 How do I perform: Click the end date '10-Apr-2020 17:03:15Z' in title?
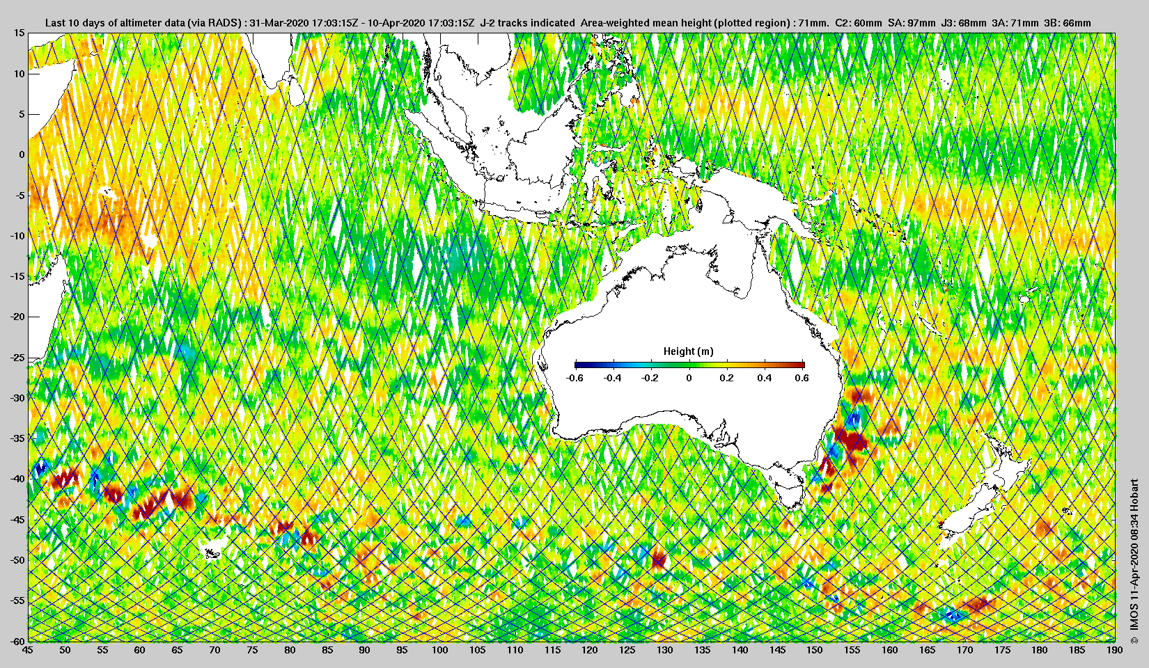point(421,23)
